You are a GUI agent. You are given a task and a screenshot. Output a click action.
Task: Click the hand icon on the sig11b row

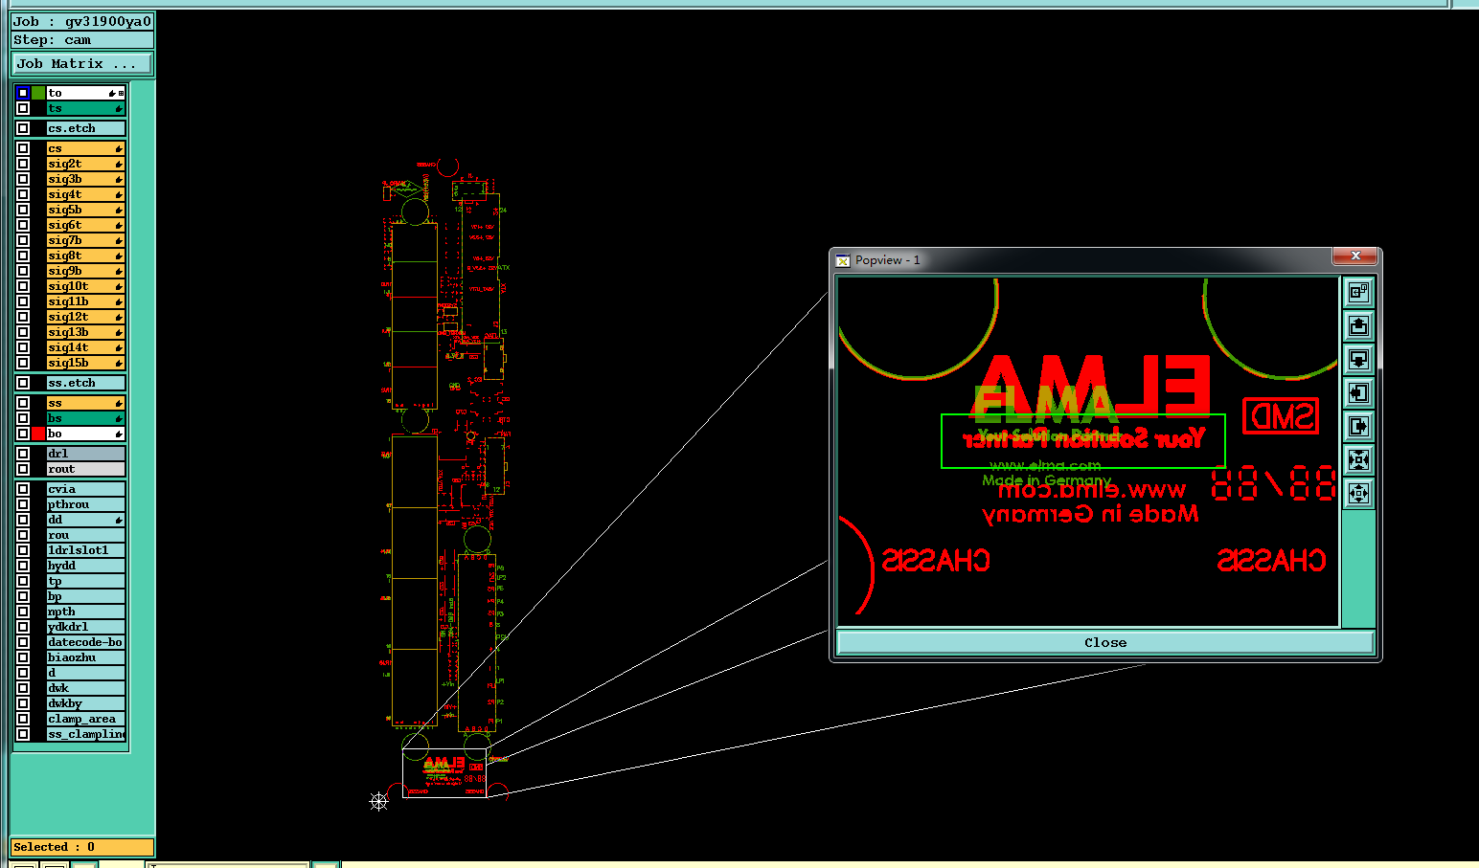pyautogui.click(x=119, y=301)
